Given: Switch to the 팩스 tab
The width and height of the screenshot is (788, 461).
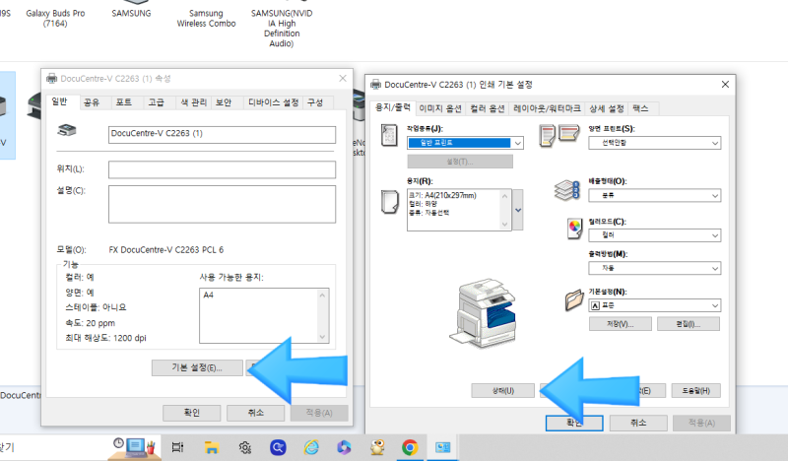Looking at the screenshot, I should point(641,108).
